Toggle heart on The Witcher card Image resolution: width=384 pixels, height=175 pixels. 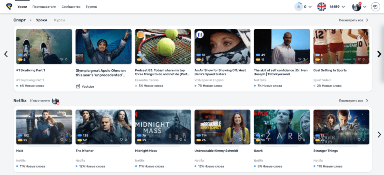[x=122, y=140]
